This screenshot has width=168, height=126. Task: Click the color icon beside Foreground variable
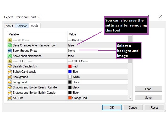[x=10, y=82]
